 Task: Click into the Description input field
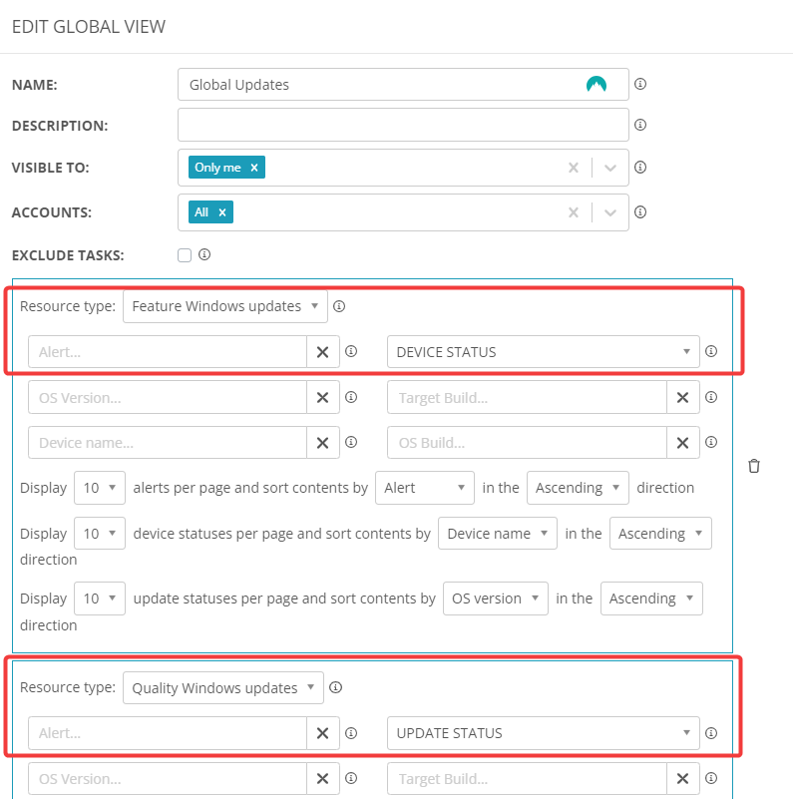[x=402, y=125]
